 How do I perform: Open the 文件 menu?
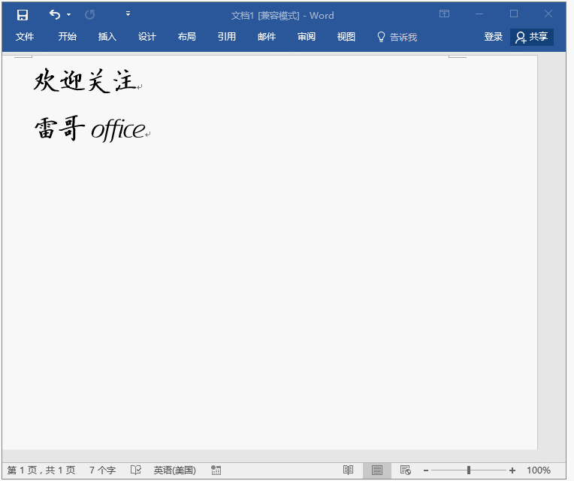[25, 37]
